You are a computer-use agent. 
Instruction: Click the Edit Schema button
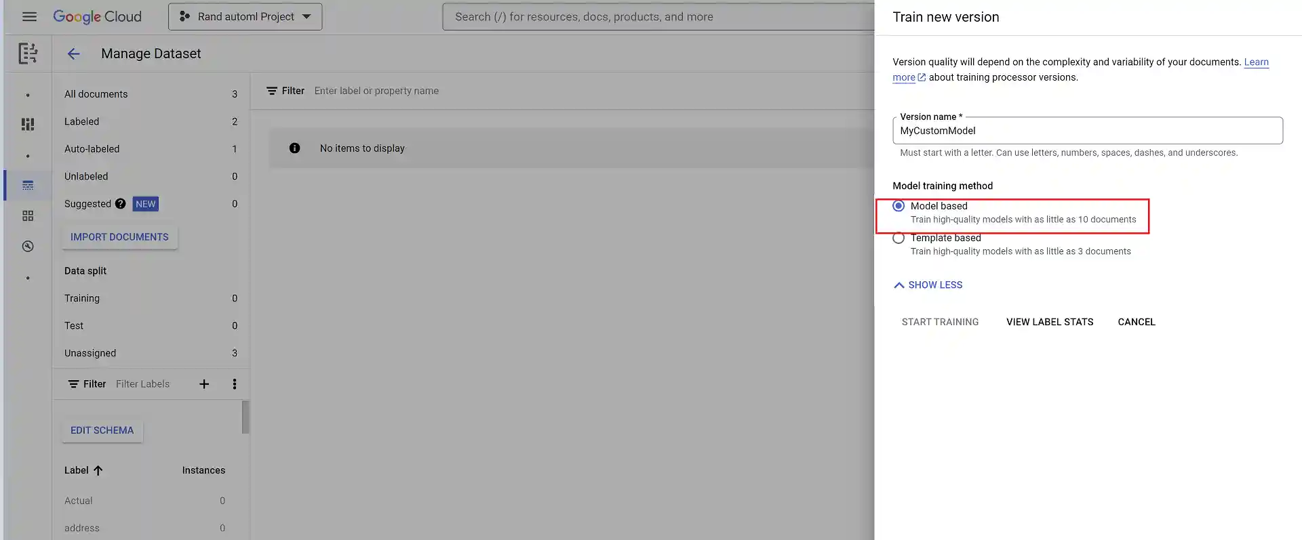click(x=102, y=430)
